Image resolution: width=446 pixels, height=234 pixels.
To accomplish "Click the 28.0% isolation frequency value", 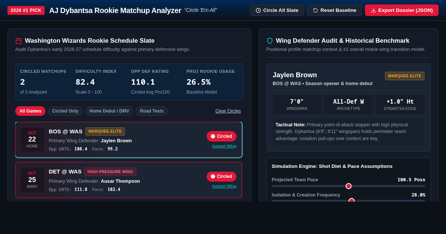I will tap(418, 195).
